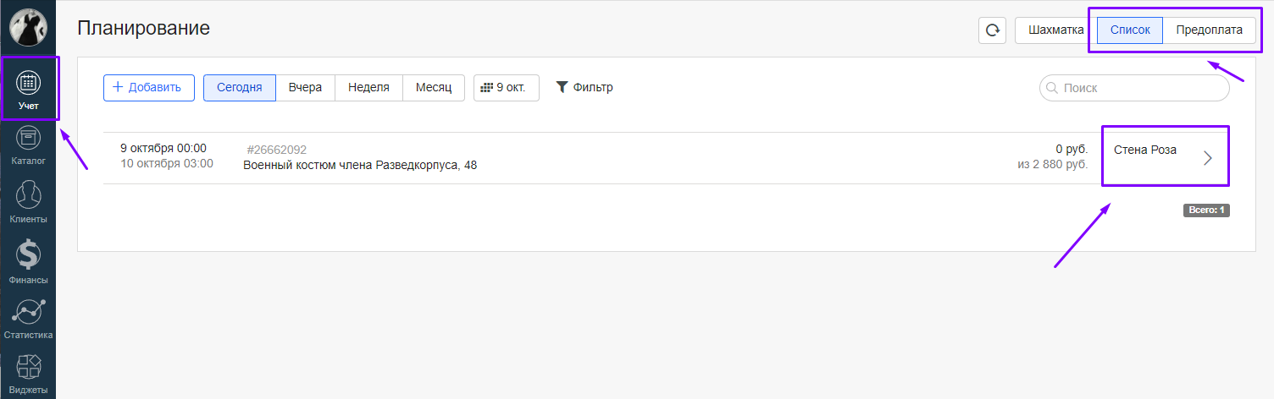Expand the Фильтр options
The width and height of the screenshot is (1274, 399).
584,87
